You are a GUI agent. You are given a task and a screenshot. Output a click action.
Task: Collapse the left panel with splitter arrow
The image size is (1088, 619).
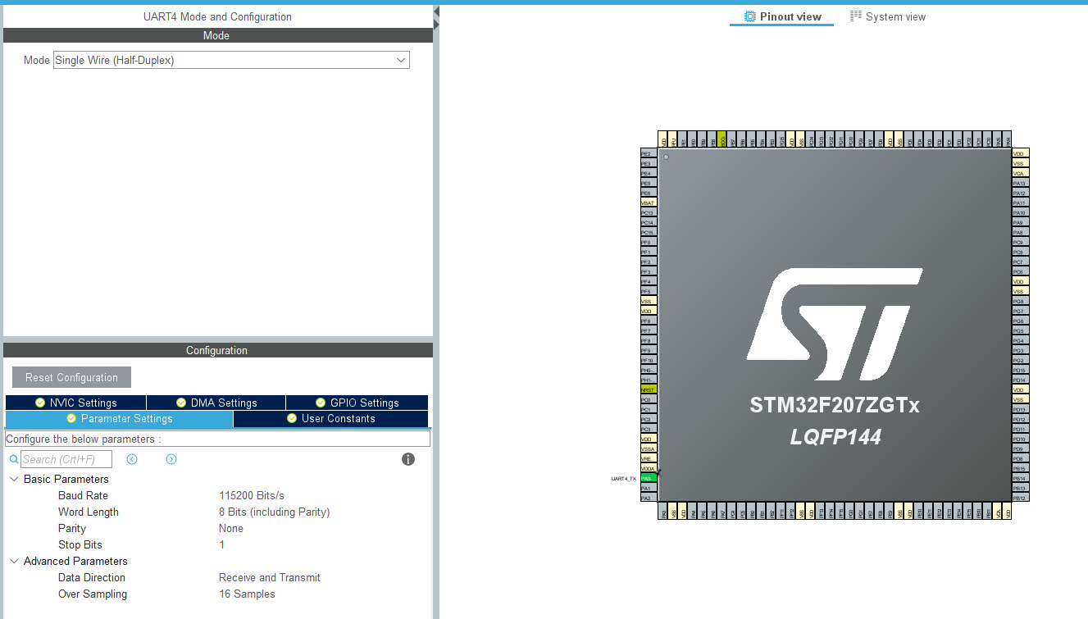(x=436, y=11)
